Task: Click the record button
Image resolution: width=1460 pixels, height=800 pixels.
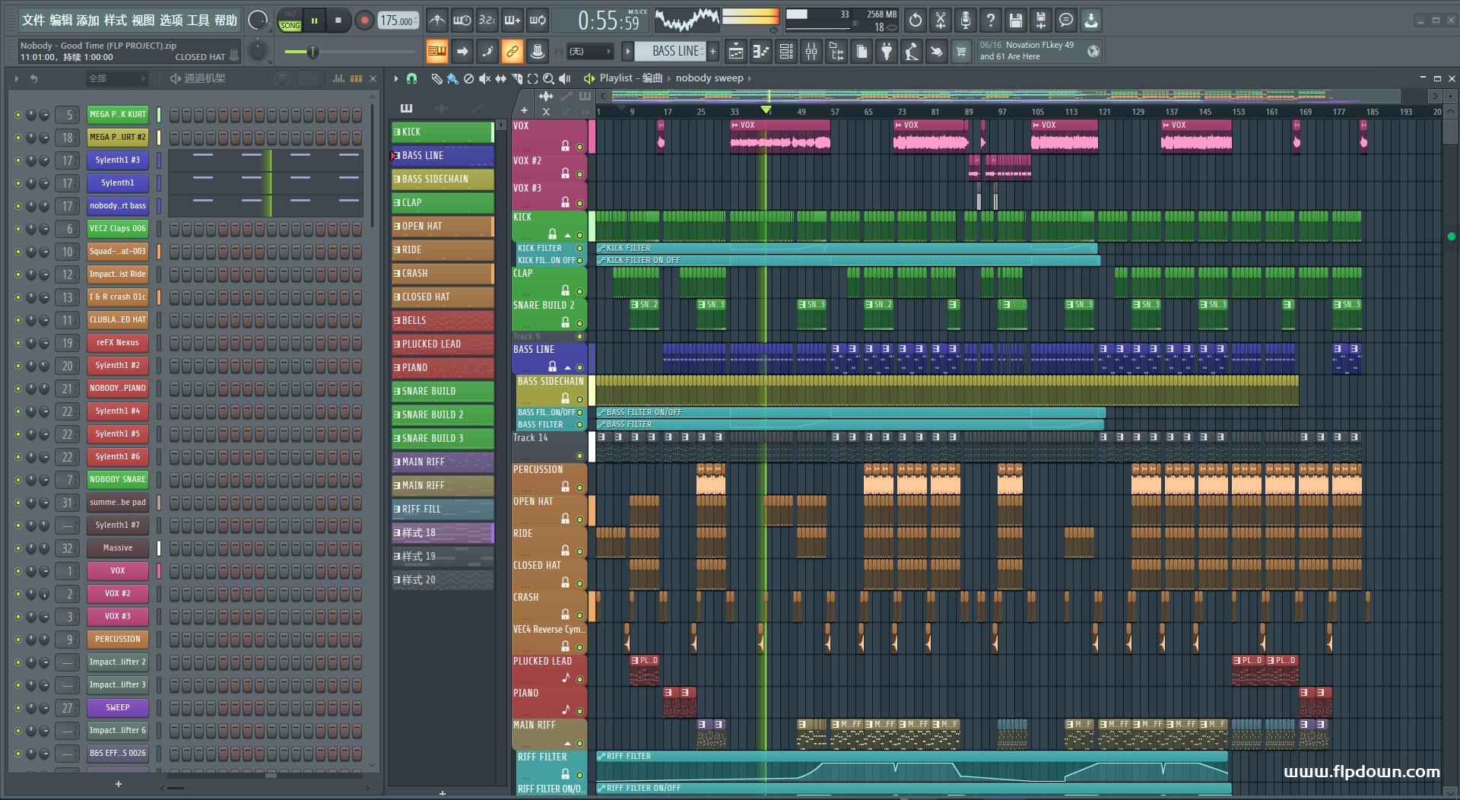Action: [364, 21]
